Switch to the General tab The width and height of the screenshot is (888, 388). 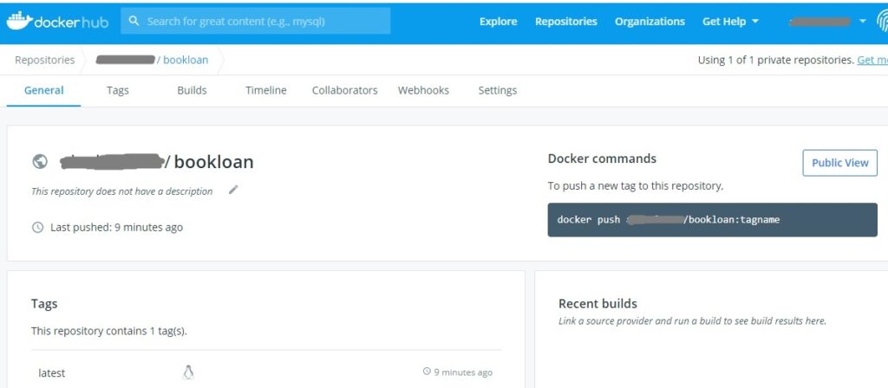point(43,90)
